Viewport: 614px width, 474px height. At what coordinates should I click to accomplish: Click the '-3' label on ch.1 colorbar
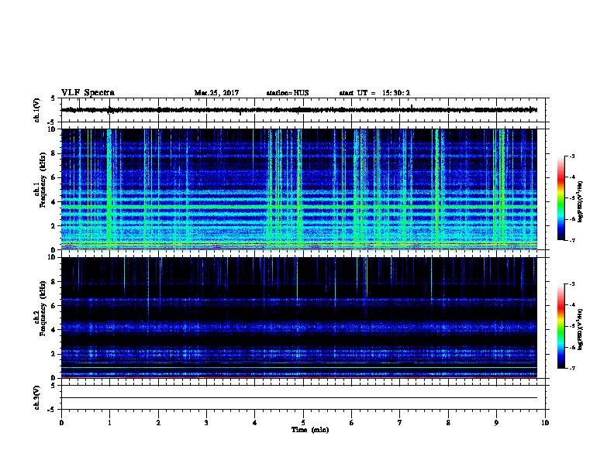pyautogui.click(x=572, y=156)
